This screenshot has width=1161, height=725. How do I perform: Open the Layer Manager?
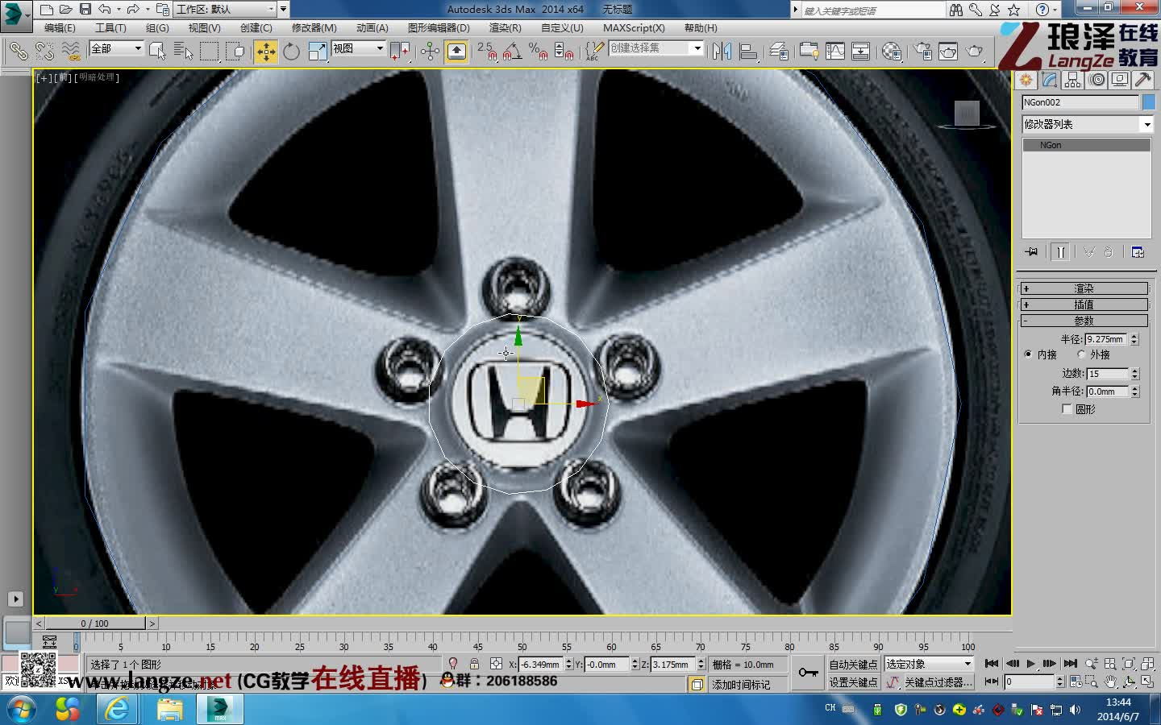pyautogui.click(x=778, y=51)
